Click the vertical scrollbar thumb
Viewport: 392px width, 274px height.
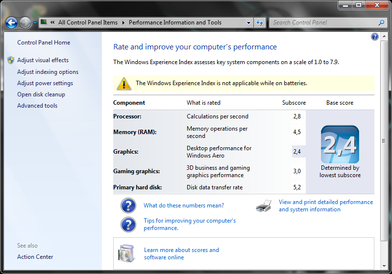click(x=384, y=141)
